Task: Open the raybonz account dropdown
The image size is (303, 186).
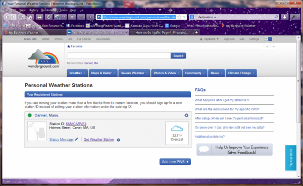Action: 209,39
